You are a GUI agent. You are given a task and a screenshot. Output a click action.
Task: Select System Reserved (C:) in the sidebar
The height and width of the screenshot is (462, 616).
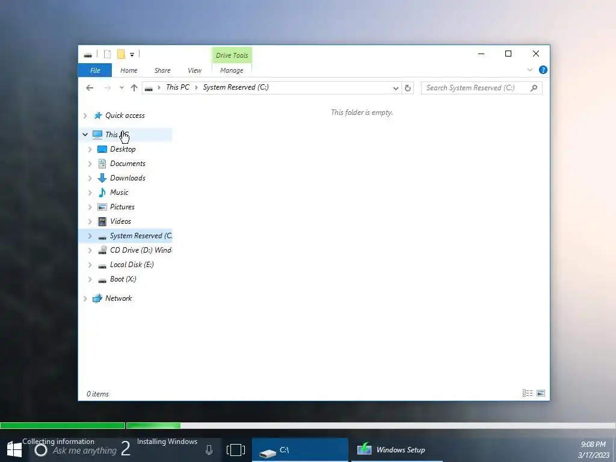(x=141, y=236)
